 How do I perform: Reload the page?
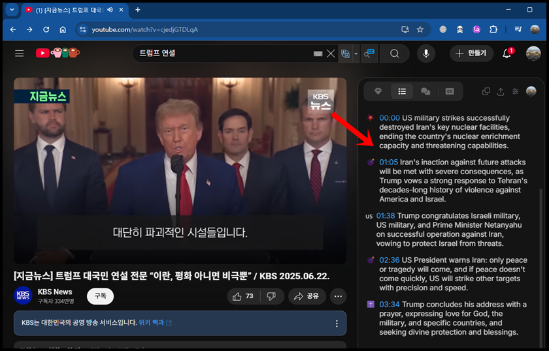46,30
